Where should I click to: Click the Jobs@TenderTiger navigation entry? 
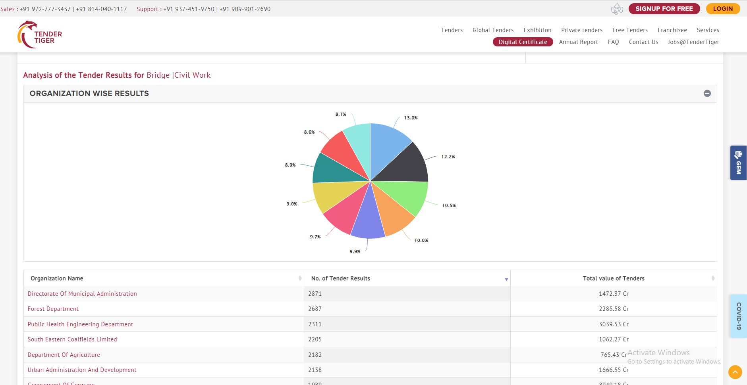[x=693, y=42]
